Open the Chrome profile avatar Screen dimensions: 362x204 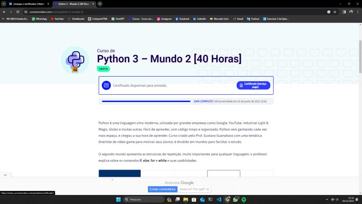[351, 12]
